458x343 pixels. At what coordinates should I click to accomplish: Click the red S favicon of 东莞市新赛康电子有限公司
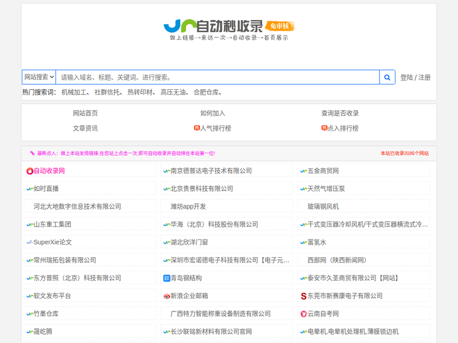tap(303, 296)
